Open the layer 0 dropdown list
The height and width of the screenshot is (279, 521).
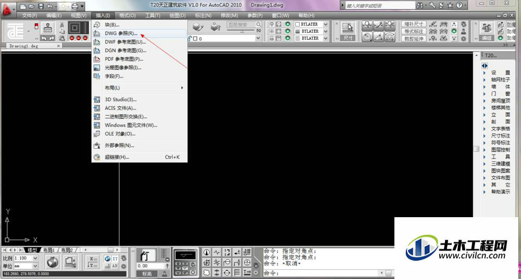pyautogui.click(x=258, y=38)
